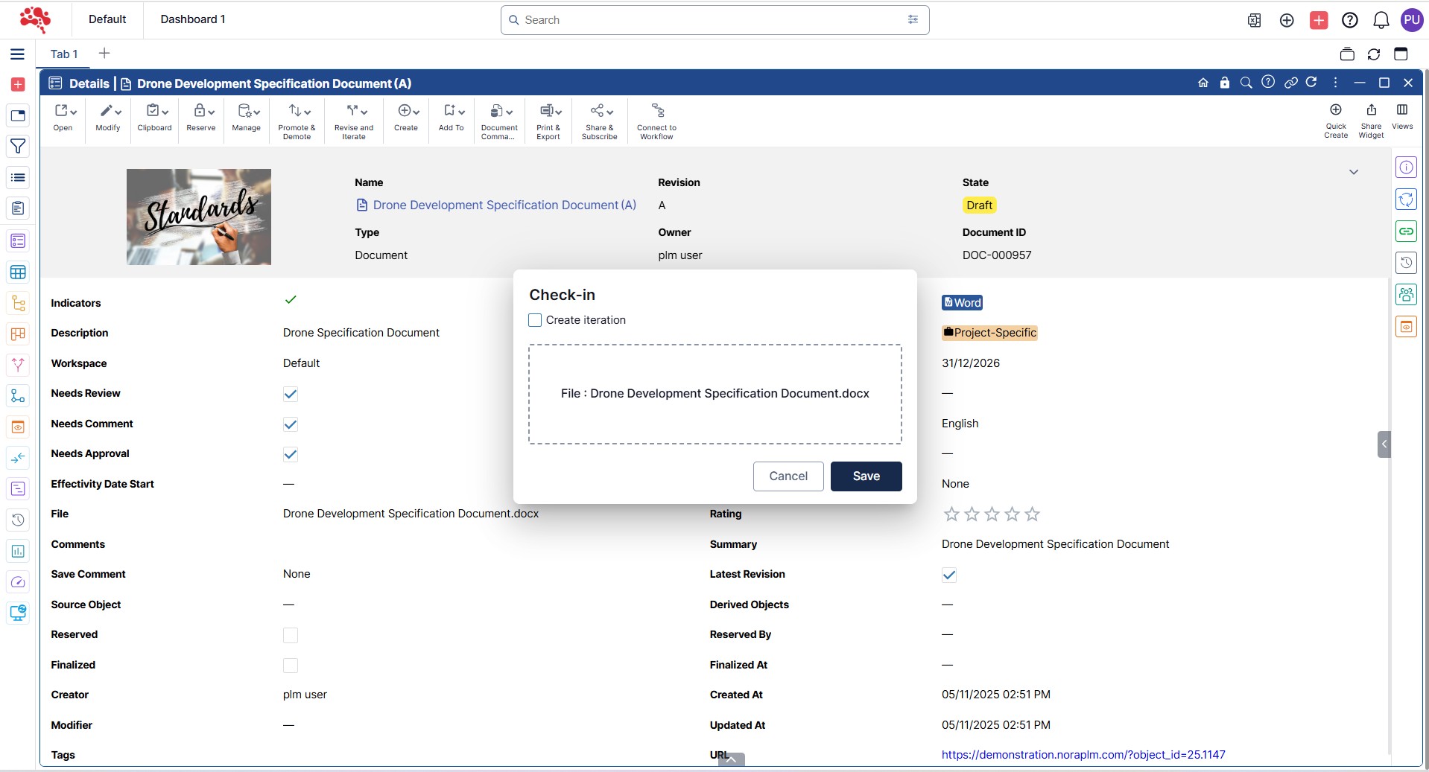This screenshot has width=1429, height=772.
Task: Set rating to five stars
Action: click(1032, 514)
